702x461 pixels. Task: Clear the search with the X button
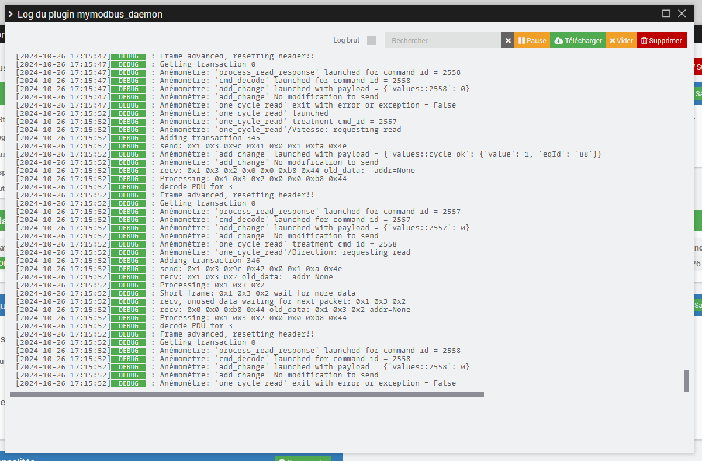pyautogui.click(x=508, y=41)
